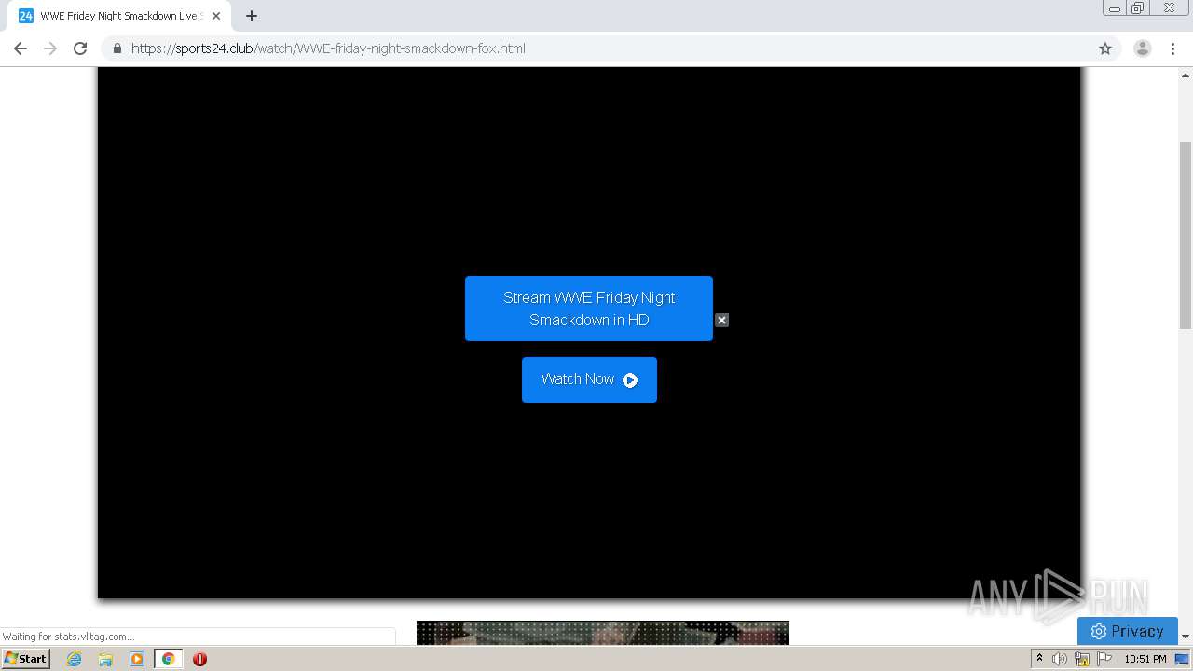Go back to the previous page

(21, 48)
